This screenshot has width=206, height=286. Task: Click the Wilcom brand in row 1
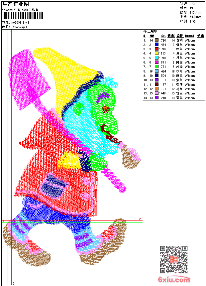(190, 40)
